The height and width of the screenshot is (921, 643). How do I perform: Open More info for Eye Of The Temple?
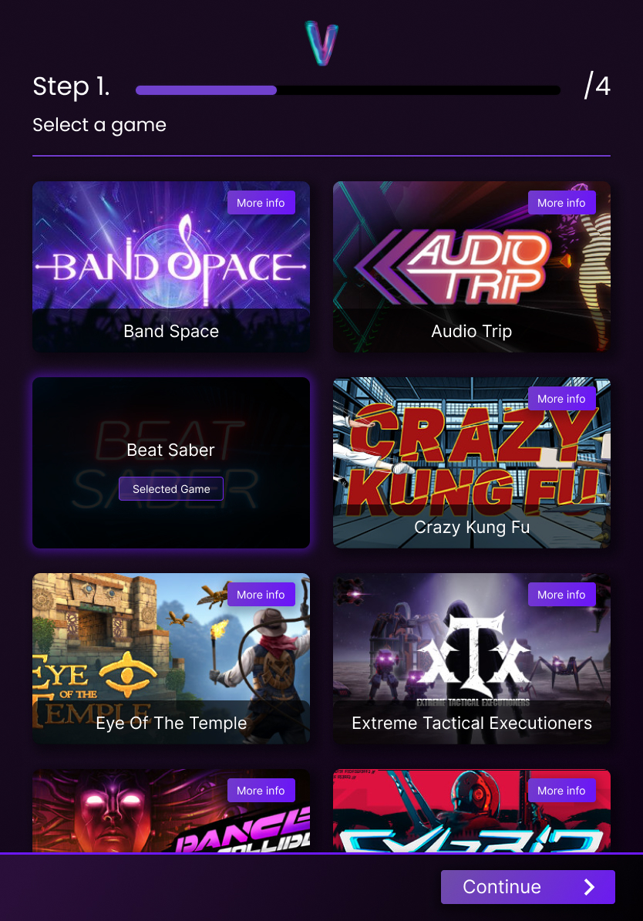[x=261, y=595]
